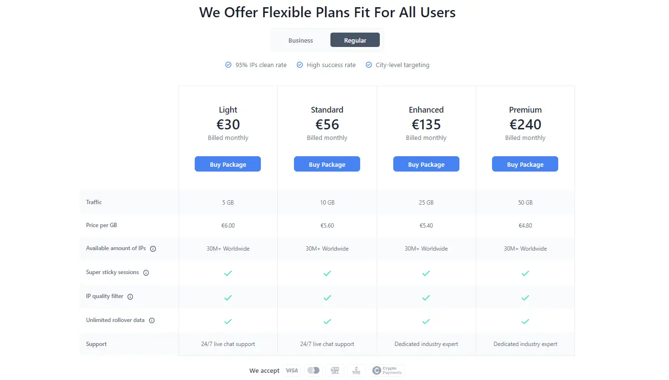Click the Visa payment icon

point(292,370)
